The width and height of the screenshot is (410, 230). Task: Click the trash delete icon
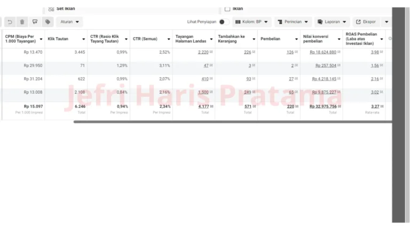[x=22, y=22]
